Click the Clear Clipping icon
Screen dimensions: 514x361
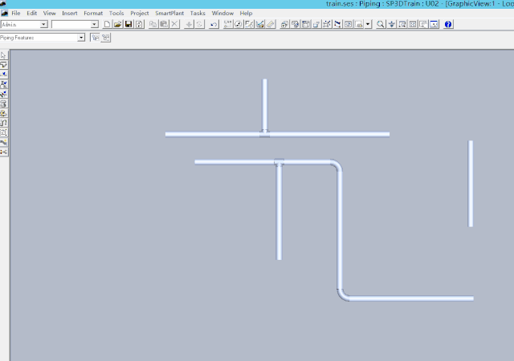[x=327, y=24]
